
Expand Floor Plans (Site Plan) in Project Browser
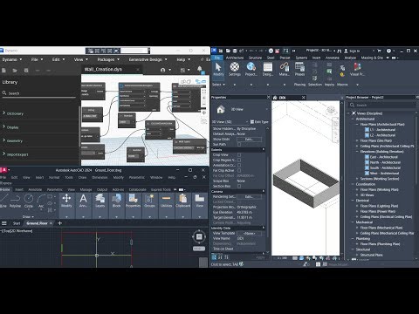tap(358, 140)
